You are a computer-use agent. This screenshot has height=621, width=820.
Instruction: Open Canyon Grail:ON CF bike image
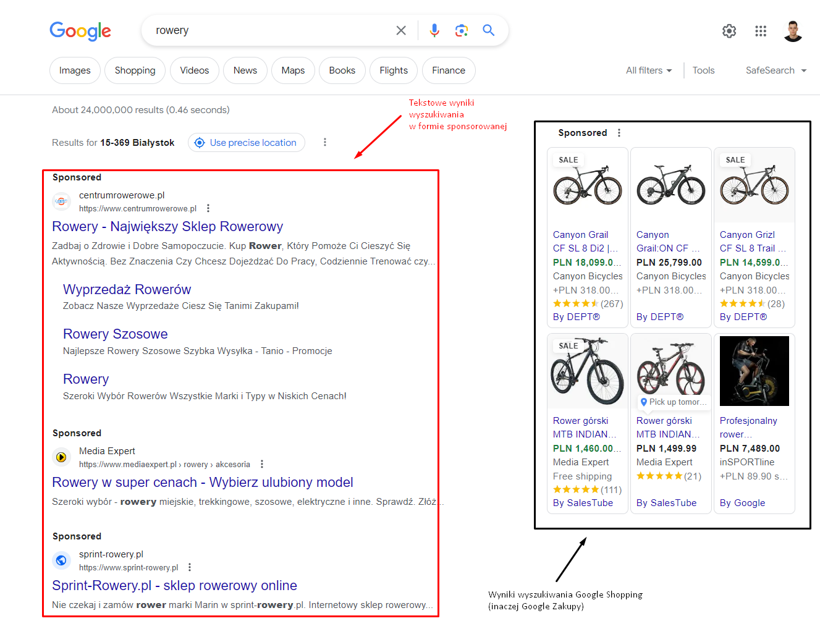point(671,185)
